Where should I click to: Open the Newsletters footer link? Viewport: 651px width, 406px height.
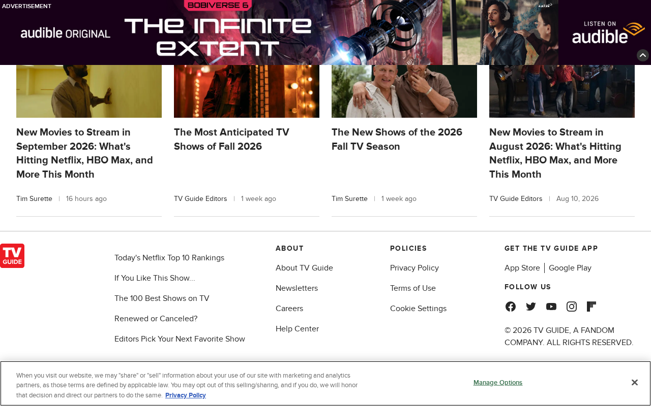297,288
